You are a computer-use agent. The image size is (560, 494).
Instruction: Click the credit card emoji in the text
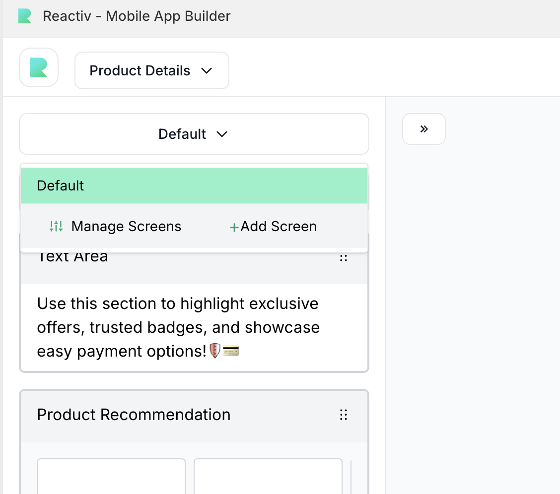(231, 352)
